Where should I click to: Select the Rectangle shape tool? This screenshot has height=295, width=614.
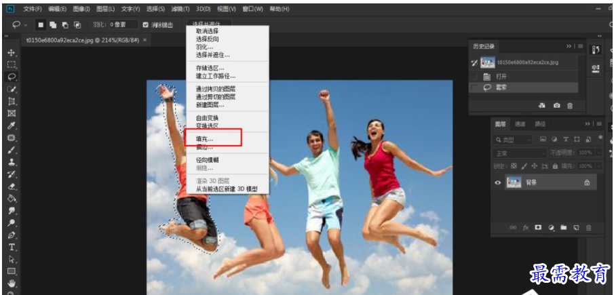click(12, 271)
